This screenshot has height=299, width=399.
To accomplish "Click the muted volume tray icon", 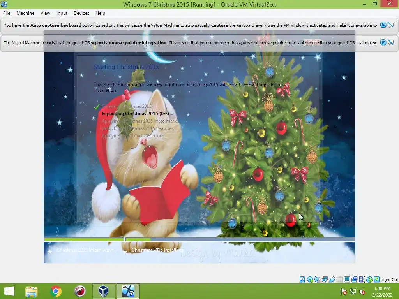I will point(362,292).
